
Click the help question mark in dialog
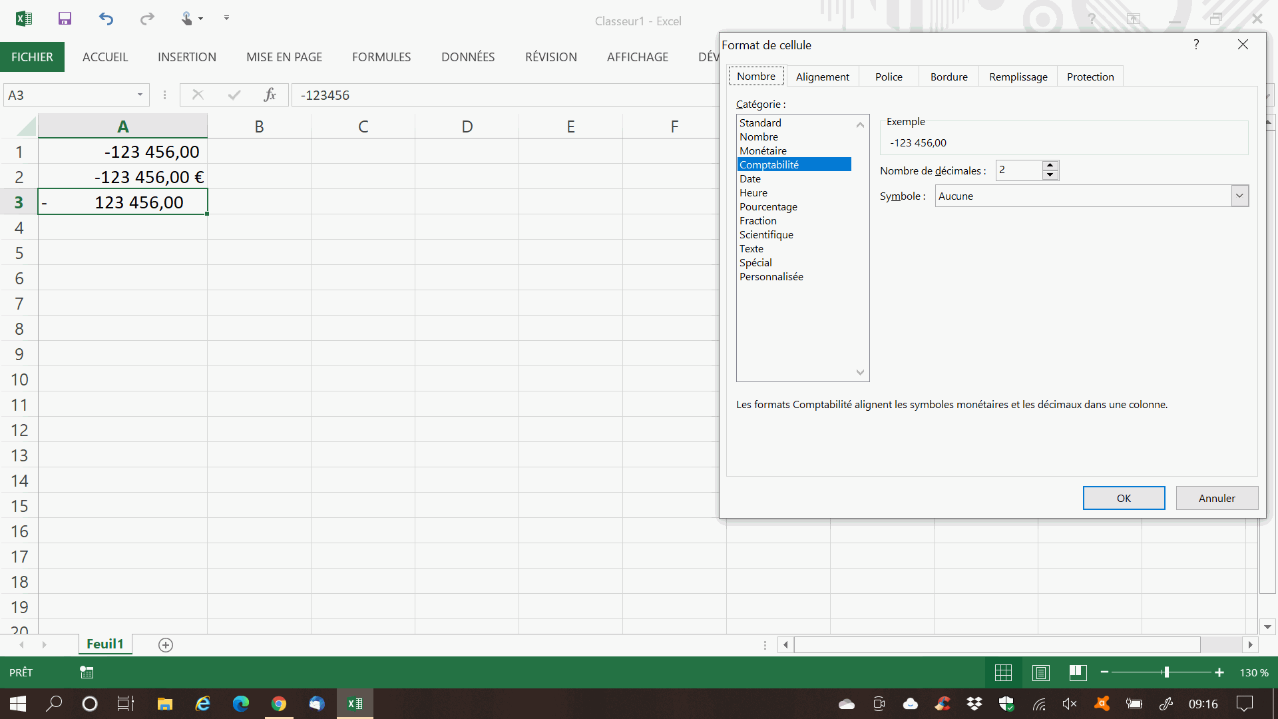point(1196,45)
